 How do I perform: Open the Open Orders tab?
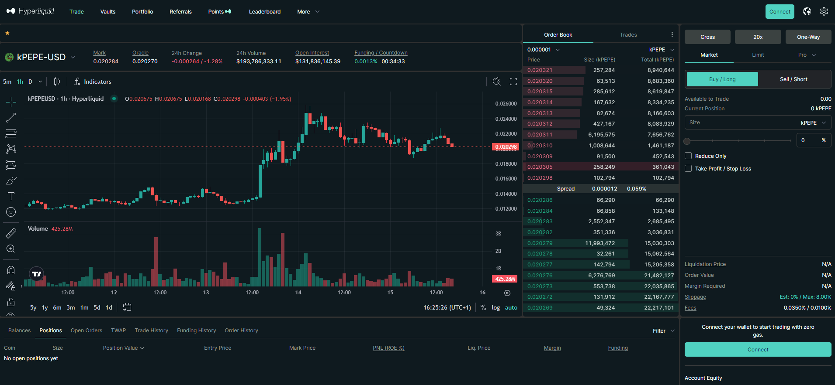pos(87,330)
